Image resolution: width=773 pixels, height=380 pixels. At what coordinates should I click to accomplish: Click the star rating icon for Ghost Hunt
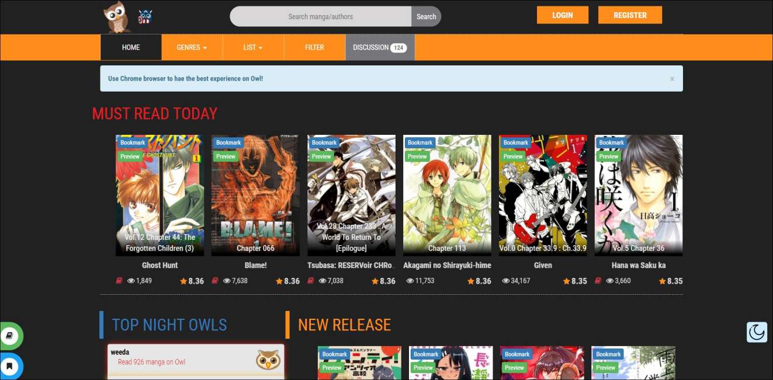[183, 281]
